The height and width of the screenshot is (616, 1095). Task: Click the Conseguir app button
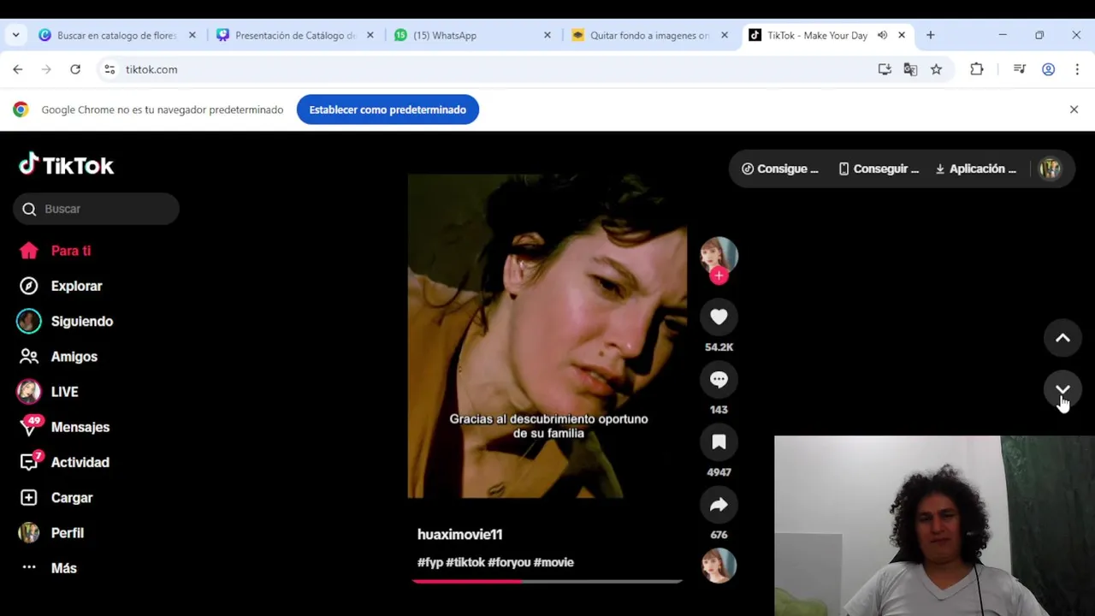click(x=879, y=169)
